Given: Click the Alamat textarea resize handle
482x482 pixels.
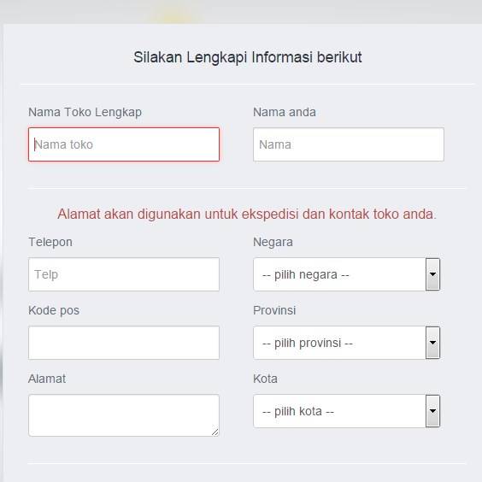Looking at the screenshot, I should (215, 432).
